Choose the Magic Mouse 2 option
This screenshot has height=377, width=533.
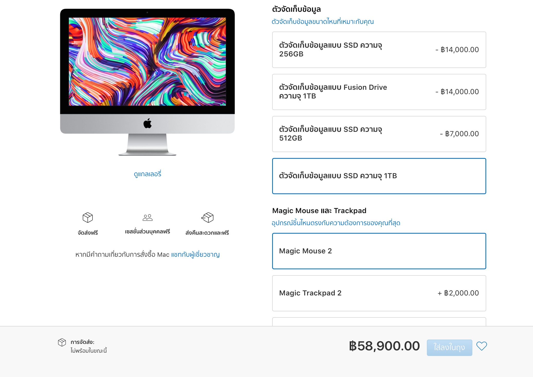[x=379, y=251]
